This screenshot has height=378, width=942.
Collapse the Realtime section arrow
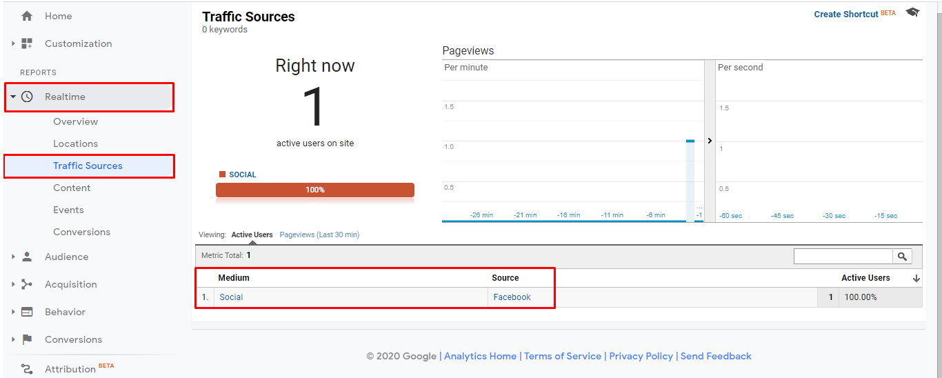tap(13, 97)
